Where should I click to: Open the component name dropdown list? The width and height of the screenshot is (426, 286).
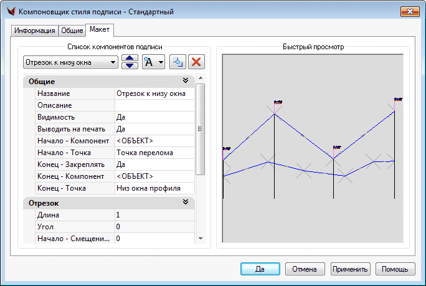click(112, 62)
